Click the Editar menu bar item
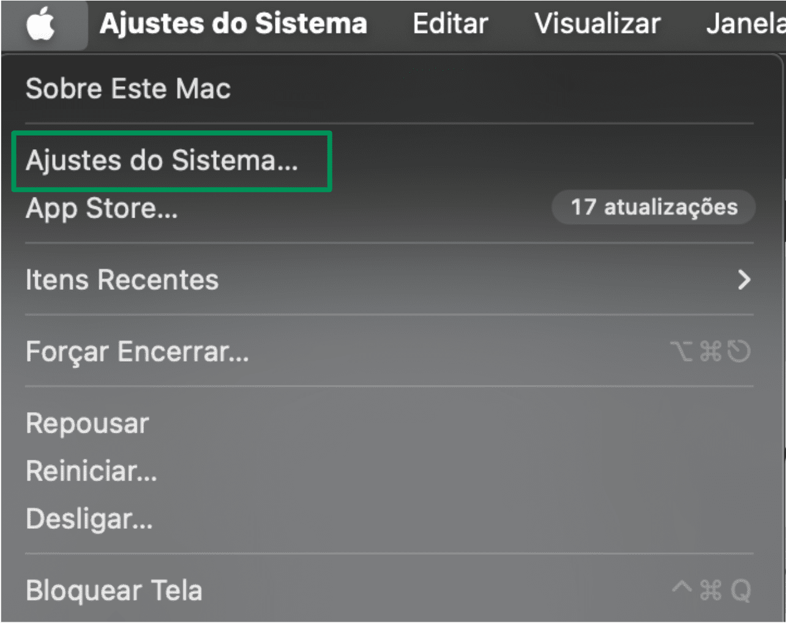 tap(451, 24)
